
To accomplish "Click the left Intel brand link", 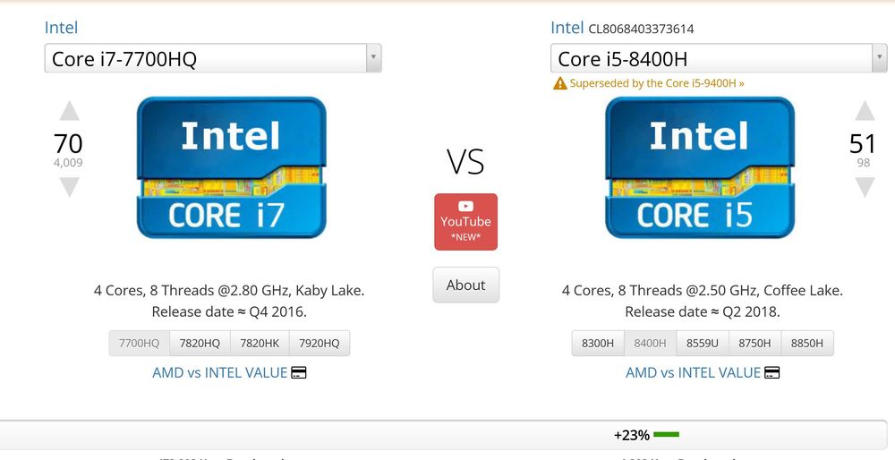I will [x=61, y=28].
